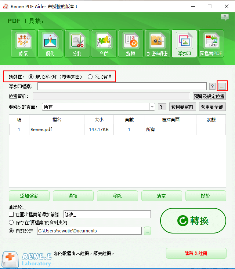Open the 關於 about button

coord(206,196)
